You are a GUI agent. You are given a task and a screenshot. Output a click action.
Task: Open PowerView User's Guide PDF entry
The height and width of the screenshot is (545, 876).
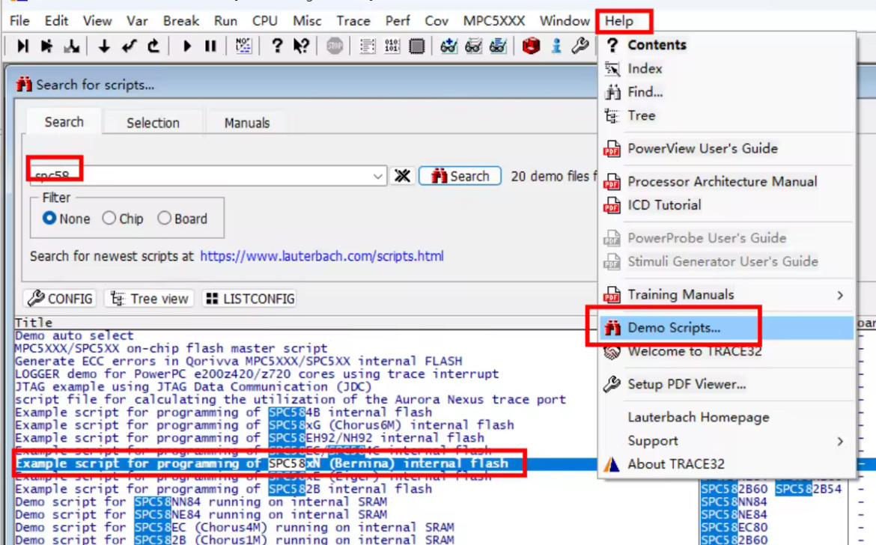(x=726, y=148)
